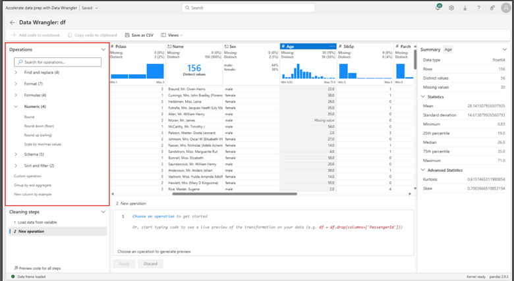The image size is (514, 281).
Task: Select the Name column header
Action: [194, 47]
